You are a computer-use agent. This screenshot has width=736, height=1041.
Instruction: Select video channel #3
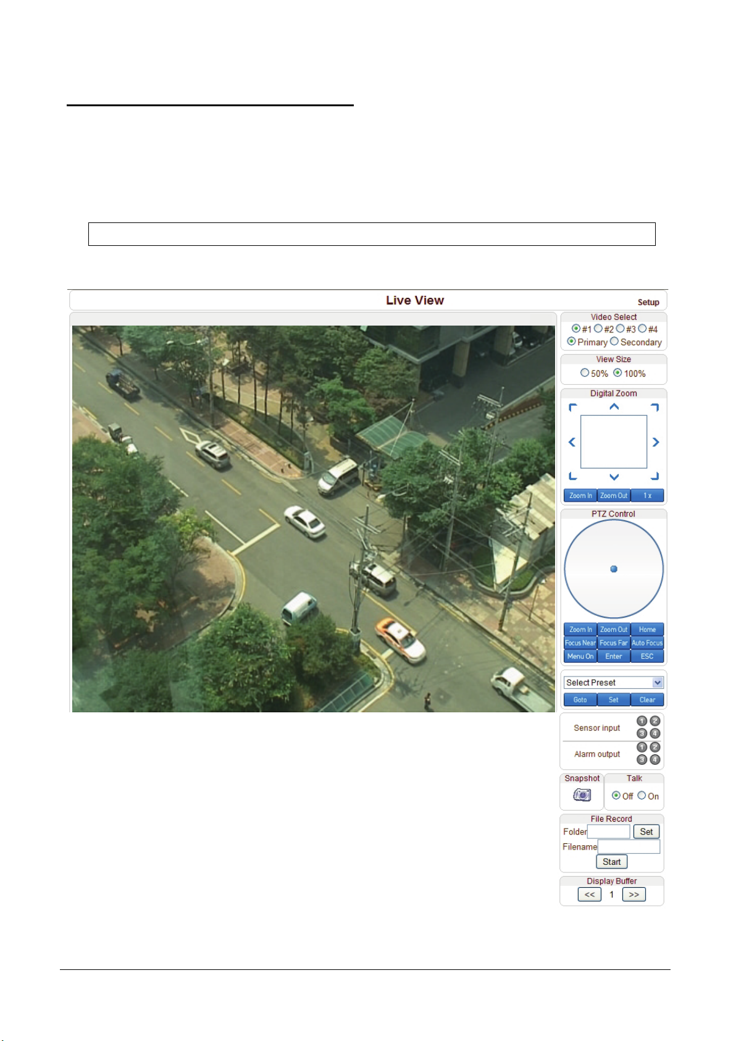pos(620,329)
